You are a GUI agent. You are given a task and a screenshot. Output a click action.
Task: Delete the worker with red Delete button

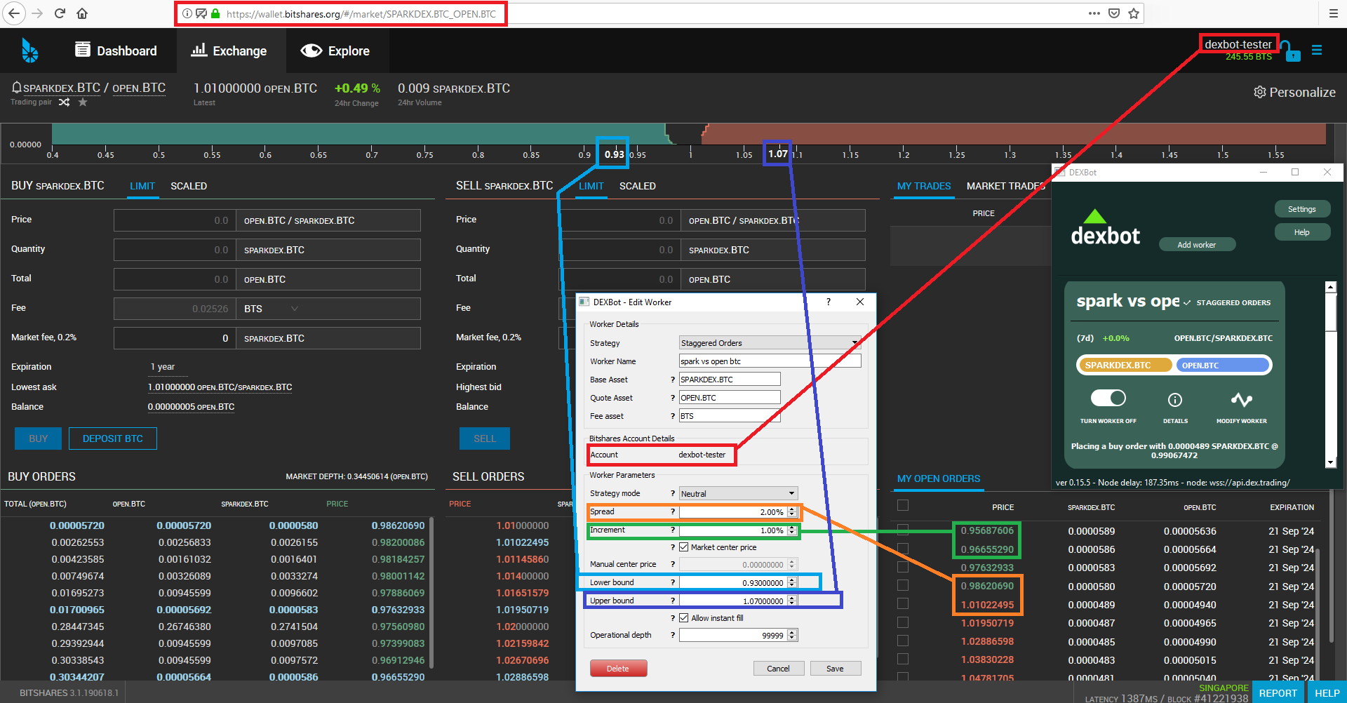[x=618, y=669]
